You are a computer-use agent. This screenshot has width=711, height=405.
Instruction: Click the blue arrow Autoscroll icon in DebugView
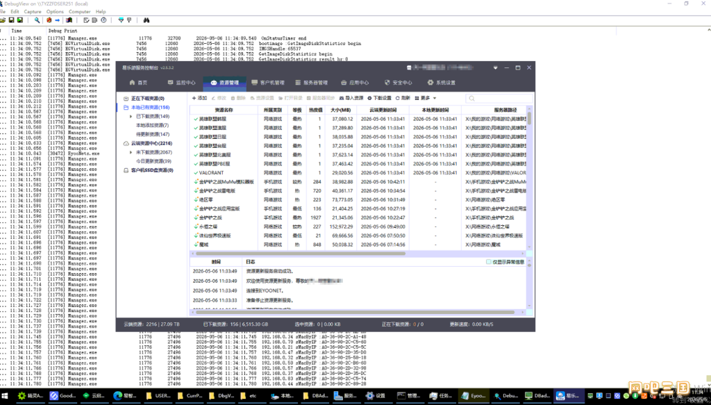58,20
